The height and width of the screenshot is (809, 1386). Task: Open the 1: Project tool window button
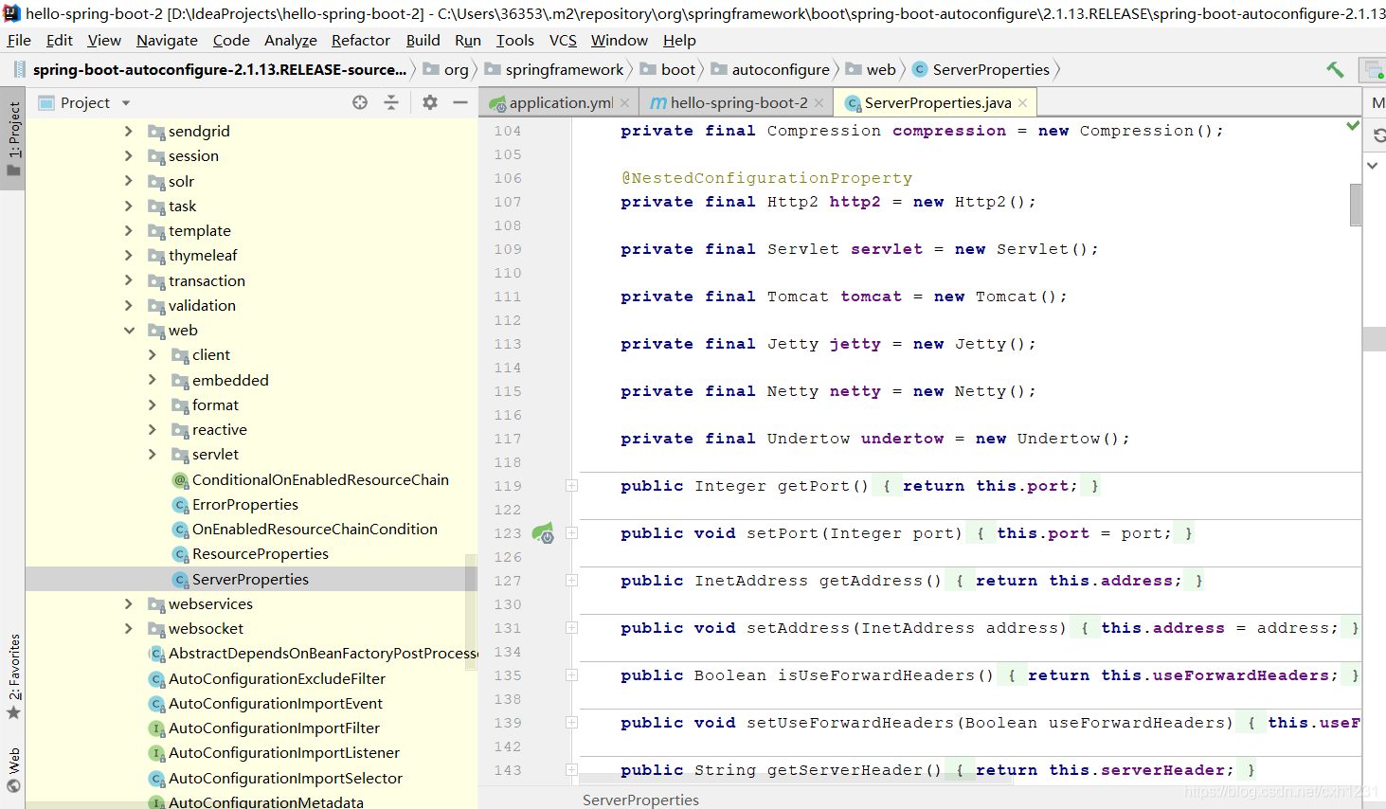click(13, 138)
